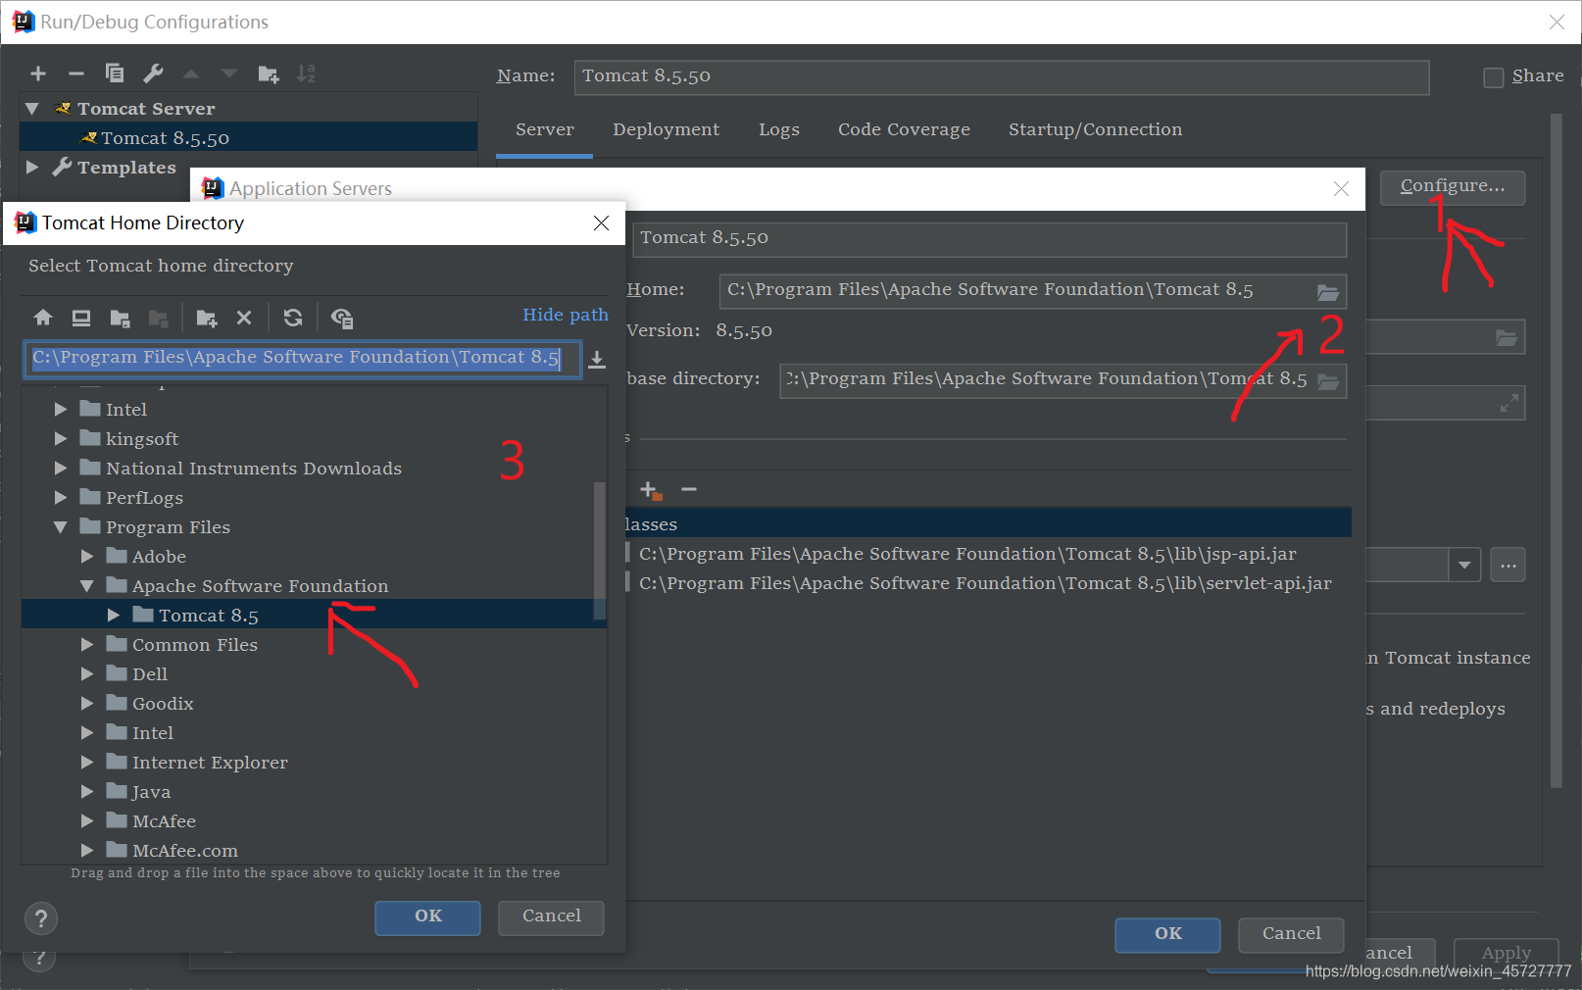Click the Name field showing Tomcat 8.5.50
1582x990 pixels.
tap(1000, 77)
